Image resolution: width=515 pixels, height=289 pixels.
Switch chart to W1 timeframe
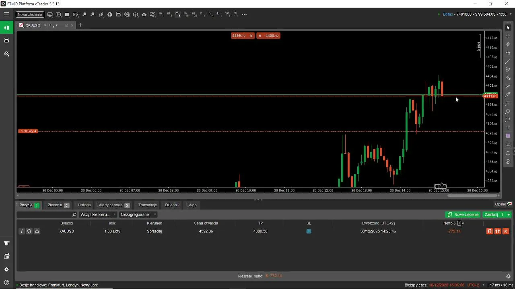tap(227, 14)
